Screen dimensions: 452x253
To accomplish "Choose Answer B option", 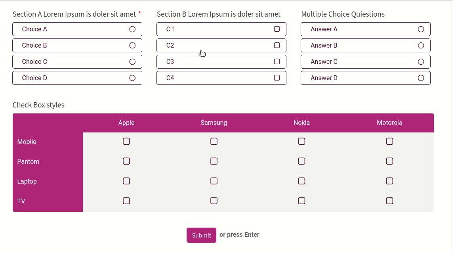I will (421, 46).
